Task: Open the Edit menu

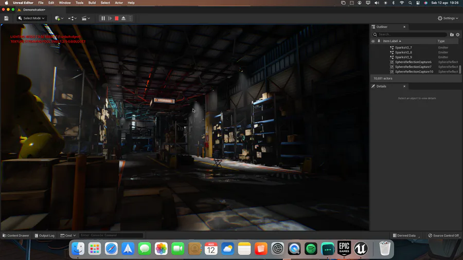Action: click(51, 3)
